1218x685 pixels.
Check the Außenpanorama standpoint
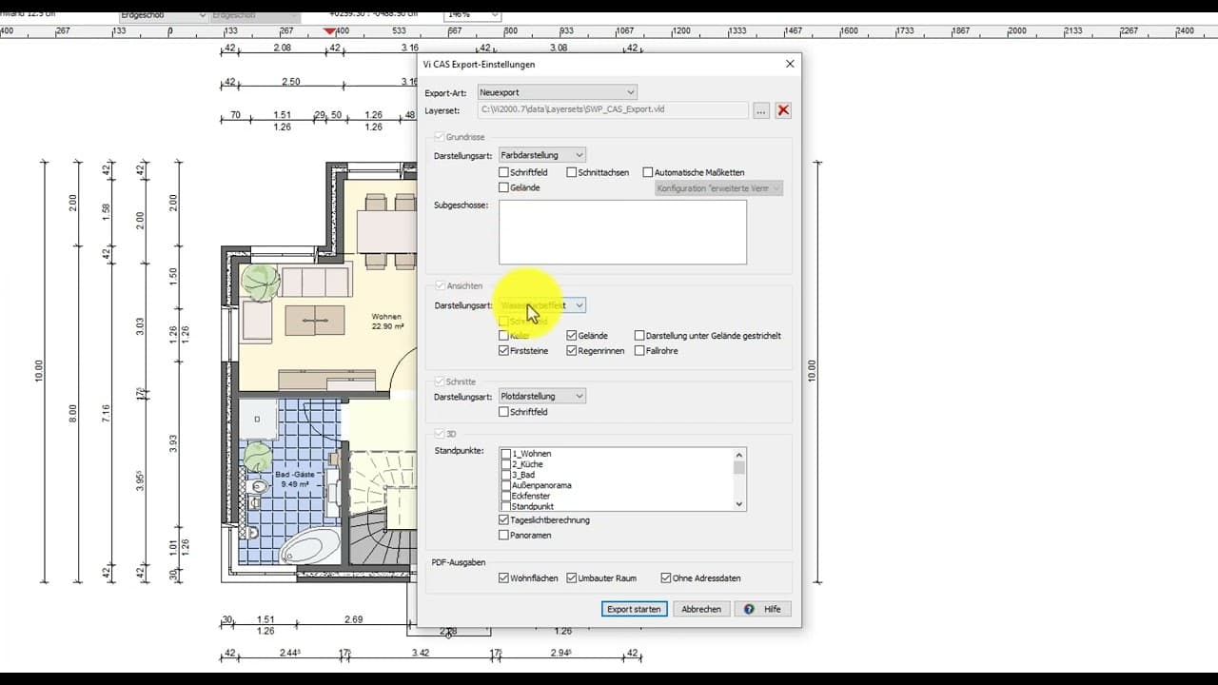point(506,485)
